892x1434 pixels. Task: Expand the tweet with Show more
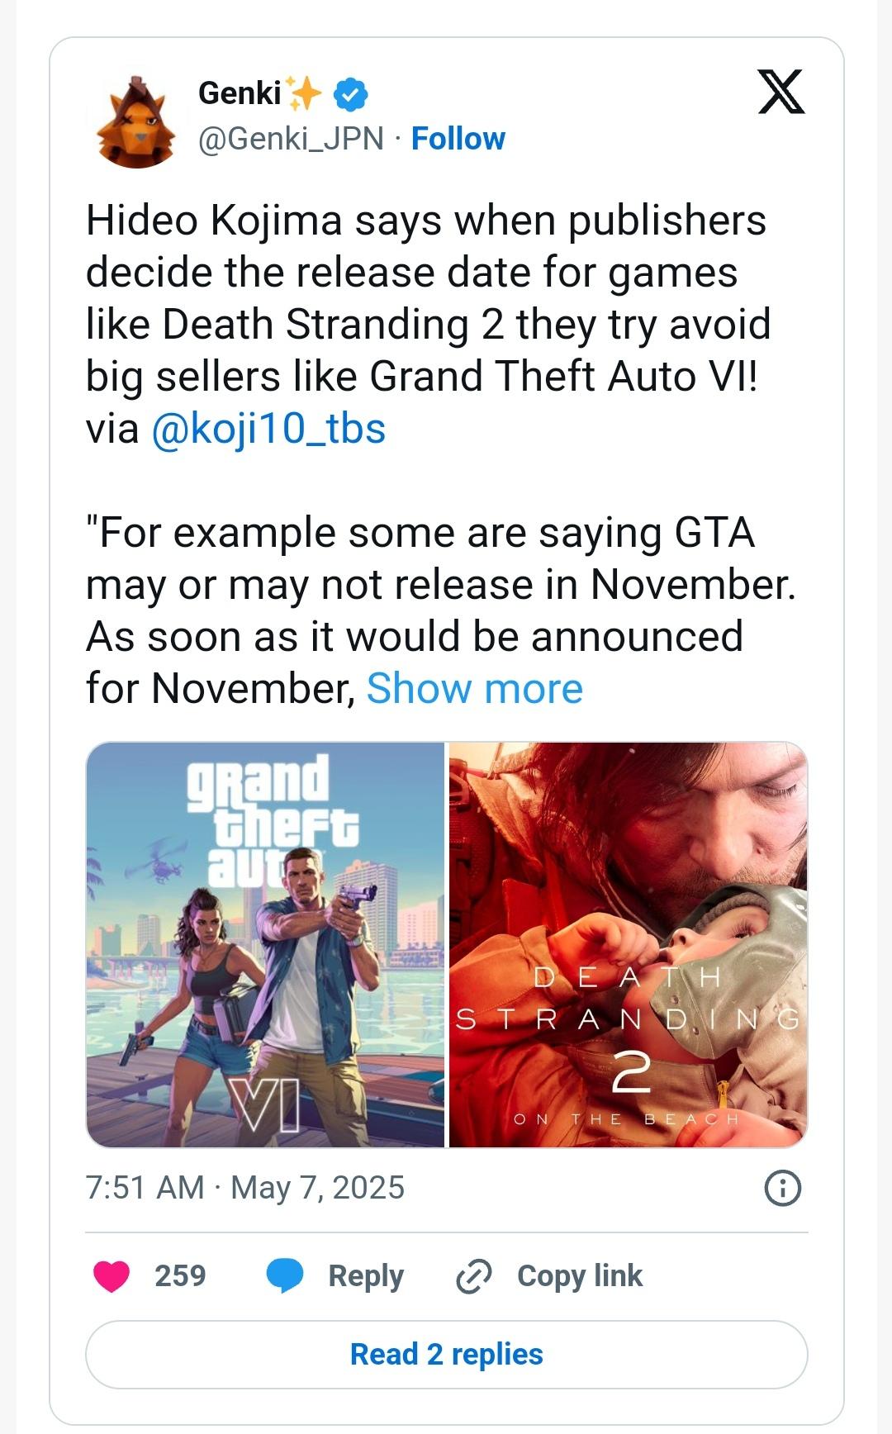click(474, 688)
